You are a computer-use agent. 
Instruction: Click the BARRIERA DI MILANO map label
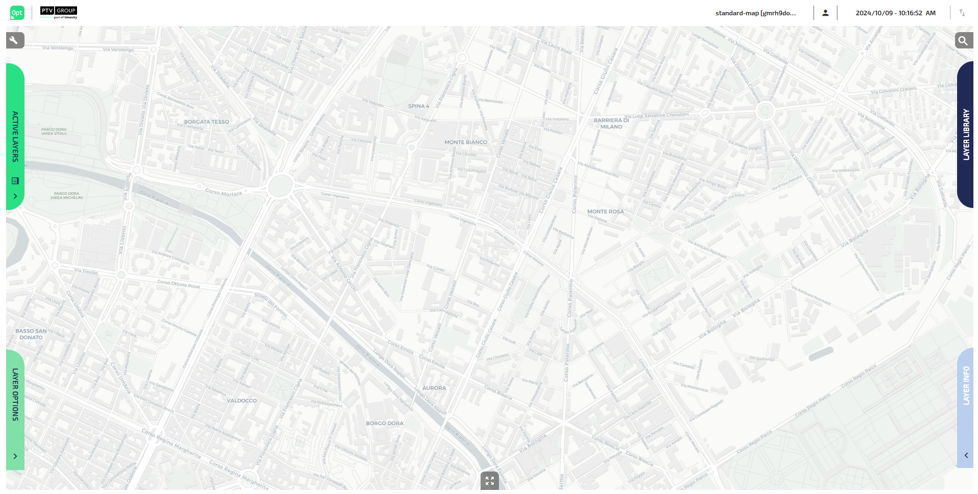(611, 123)
